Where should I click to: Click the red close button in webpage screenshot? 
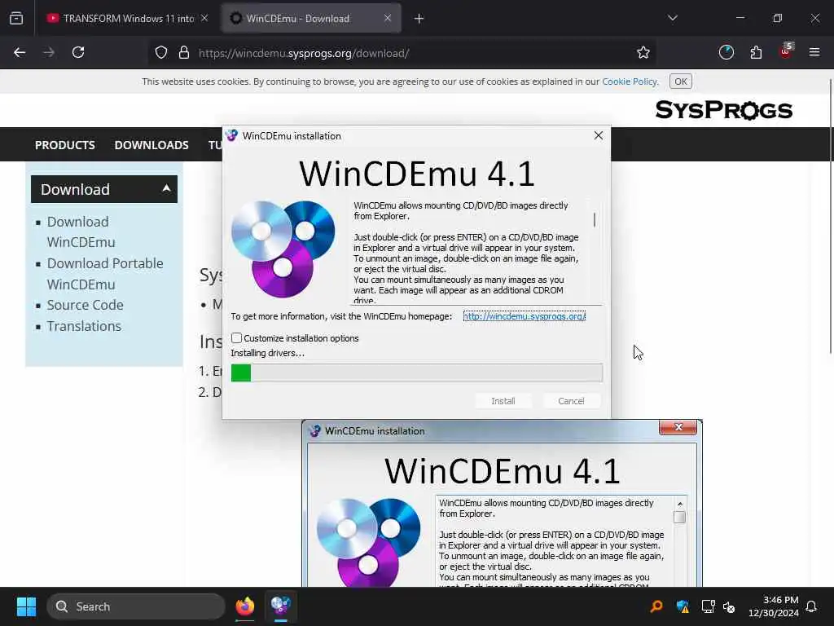pos(678,427)
